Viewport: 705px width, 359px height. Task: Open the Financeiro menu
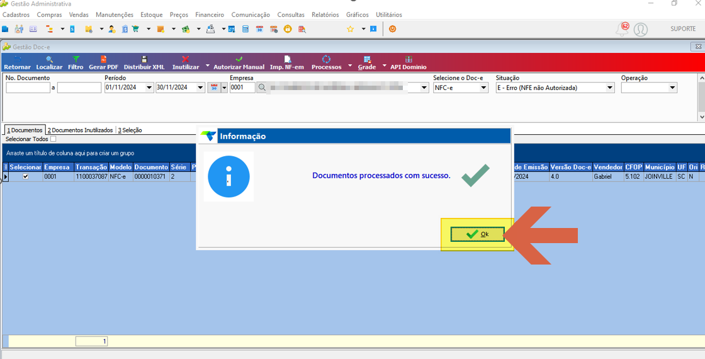point(210,15)
